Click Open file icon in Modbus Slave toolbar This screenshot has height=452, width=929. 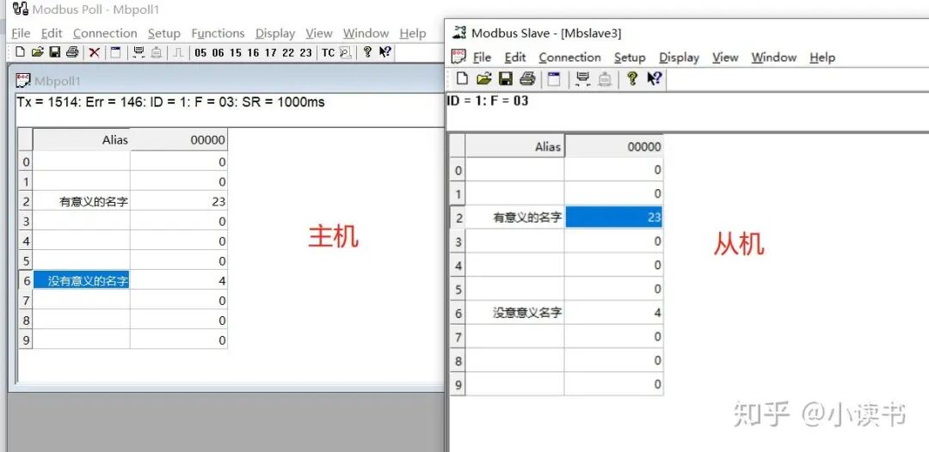pyautogui.click(x=484, y=78)
